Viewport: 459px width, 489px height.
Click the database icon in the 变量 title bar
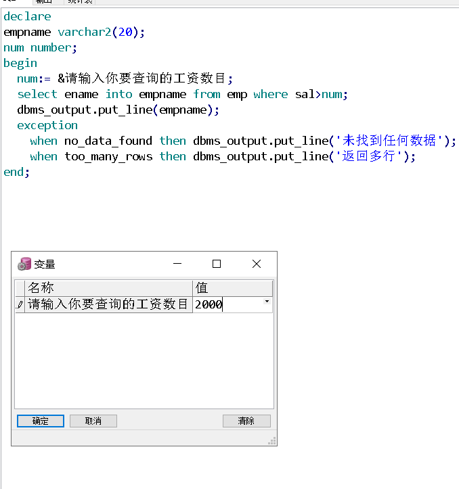tap(24, 264)
